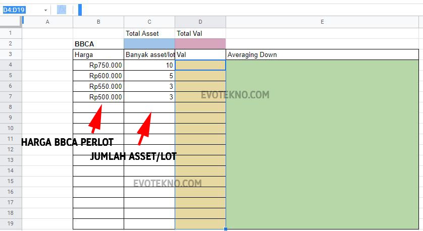
Task: Click the blue cell under Total Asset
Action: point(149,44)
